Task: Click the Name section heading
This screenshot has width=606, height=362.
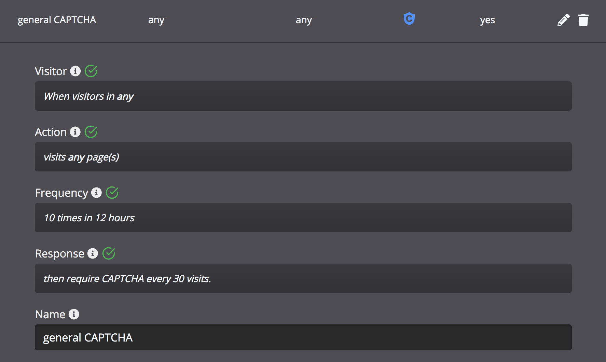Action: [50, 314]
